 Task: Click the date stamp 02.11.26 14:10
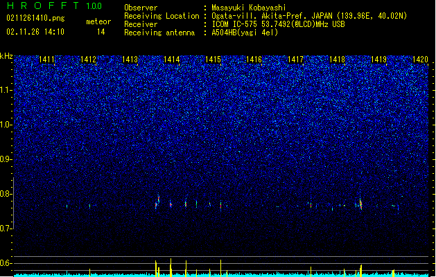click(35, 32)
